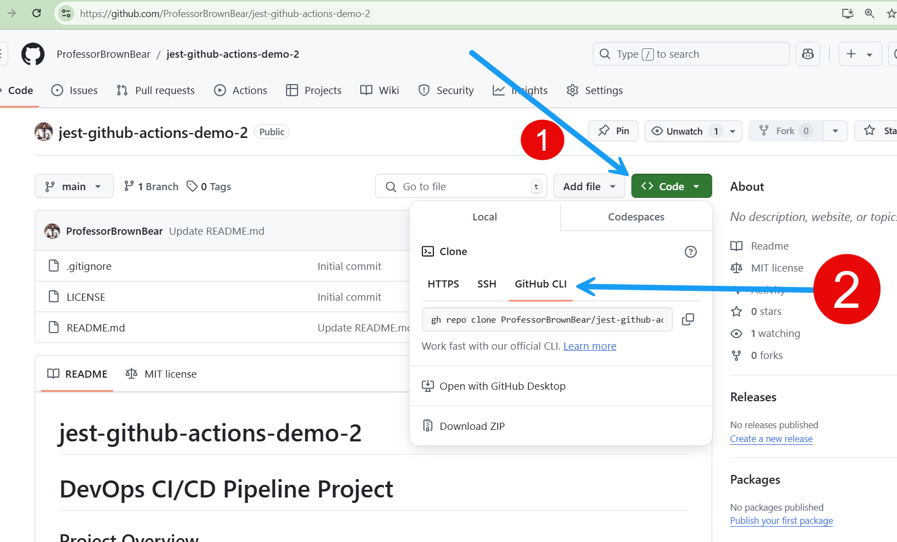Expand the main branch selector
This screenshot has height=542, width=897.
pyautogui.click(x=74, y=186)
